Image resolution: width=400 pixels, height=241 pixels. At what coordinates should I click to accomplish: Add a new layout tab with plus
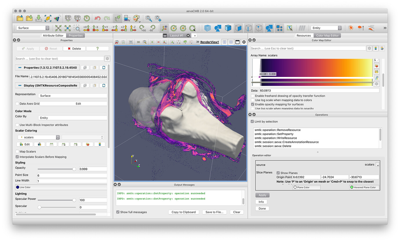coord(195,36)
